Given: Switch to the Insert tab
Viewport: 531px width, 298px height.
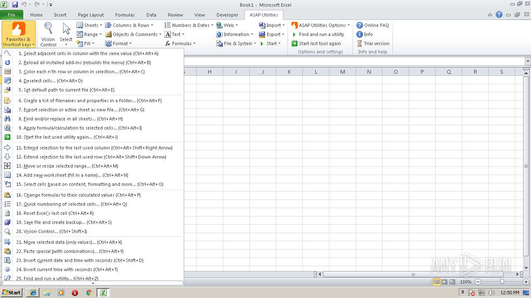Looking at the screenshot, I should (60, 15).
